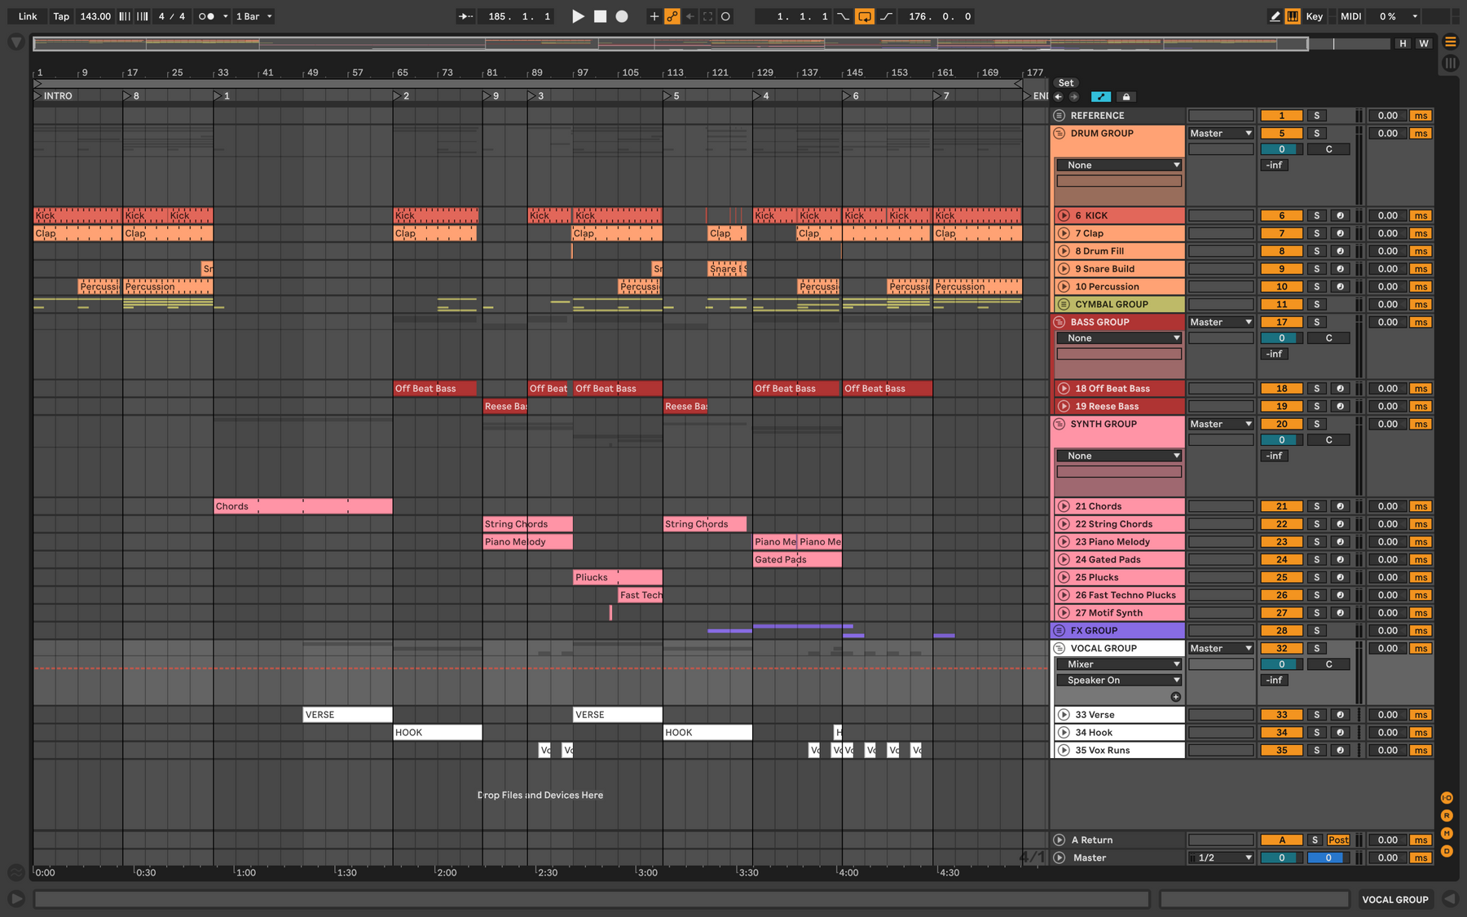Viewport: 1467px width, 917px height.
Task: Open the Quantization menu set to 1 Bar
Action: click(254, 16)
